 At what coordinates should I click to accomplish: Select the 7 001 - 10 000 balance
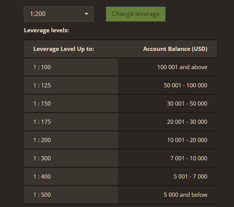(x=189, y=158)
